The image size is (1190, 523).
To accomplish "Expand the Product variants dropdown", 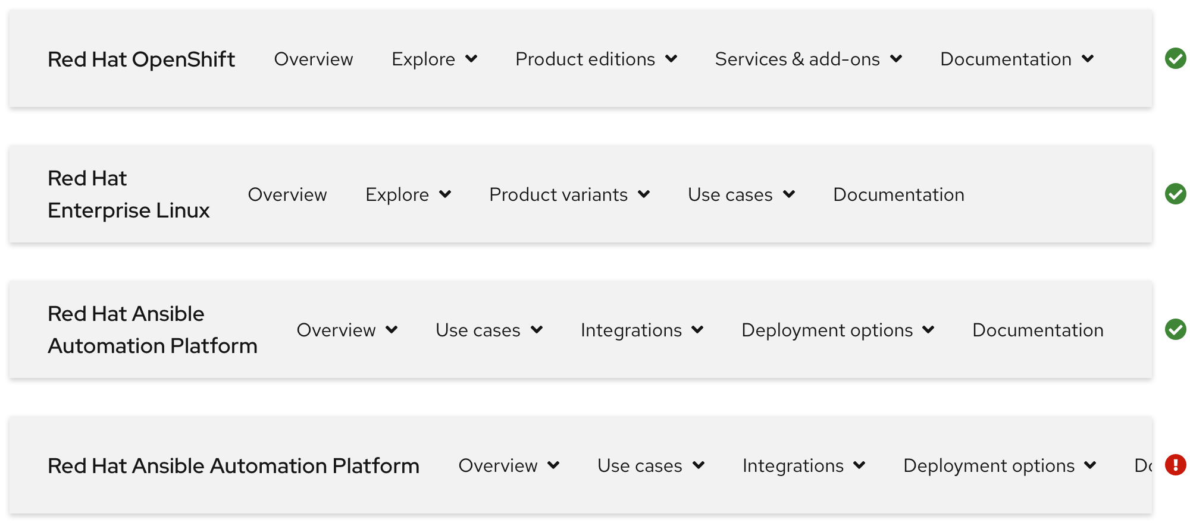I will [569, 194].
